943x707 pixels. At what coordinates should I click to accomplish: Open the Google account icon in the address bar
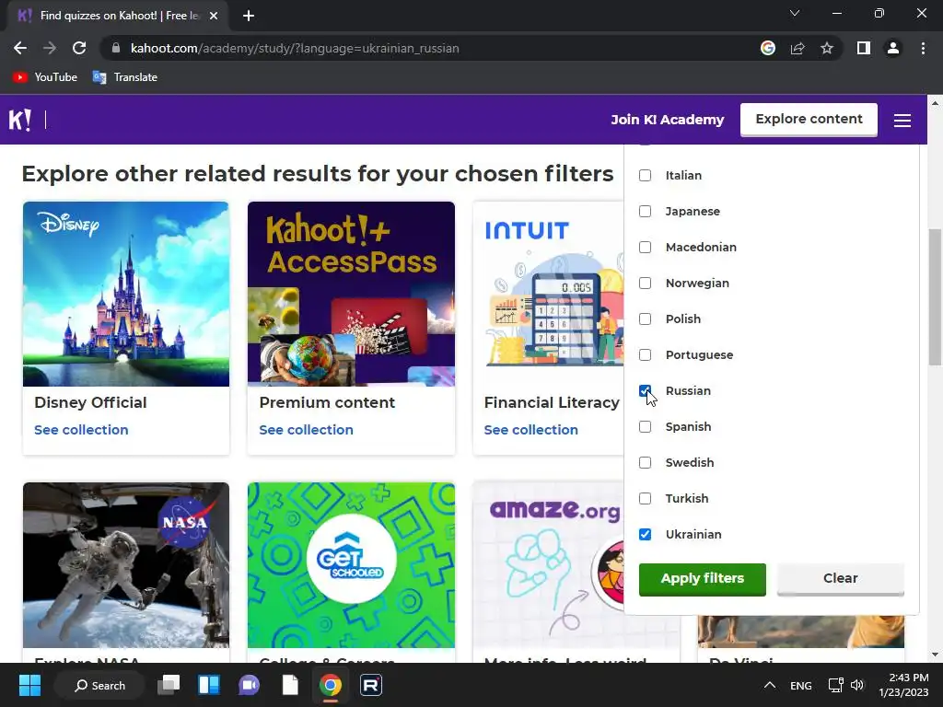tap(767, 48)
